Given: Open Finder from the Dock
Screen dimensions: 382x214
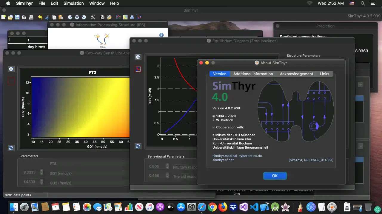Looking at the screenshot, I should [x=14, y=207].
